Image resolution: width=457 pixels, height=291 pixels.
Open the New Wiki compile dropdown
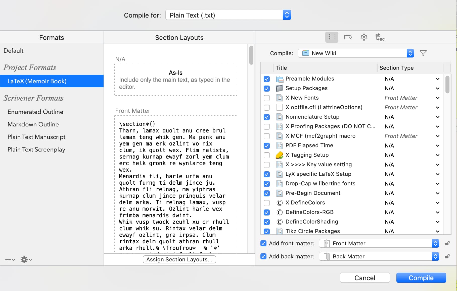pos(356,53)
